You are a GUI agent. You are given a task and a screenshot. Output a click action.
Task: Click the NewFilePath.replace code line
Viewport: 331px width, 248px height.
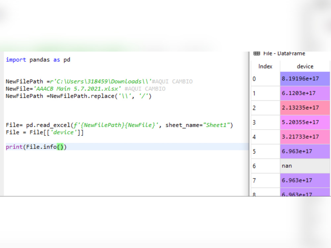[x=78, y=96]
